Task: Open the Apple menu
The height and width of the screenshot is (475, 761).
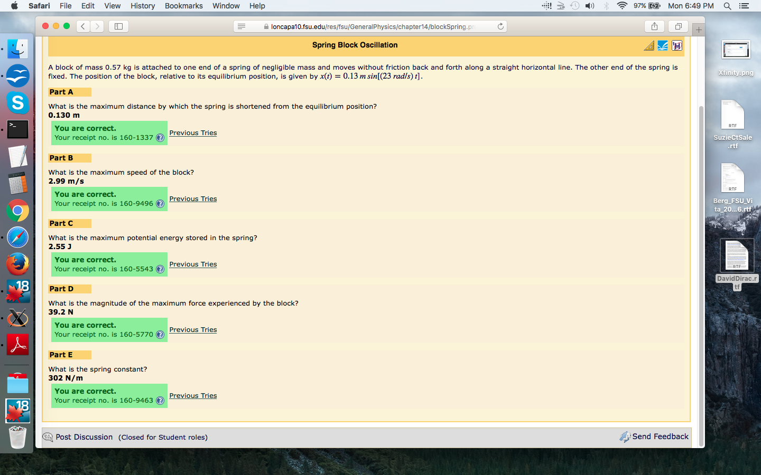Action: pos(14,6)
